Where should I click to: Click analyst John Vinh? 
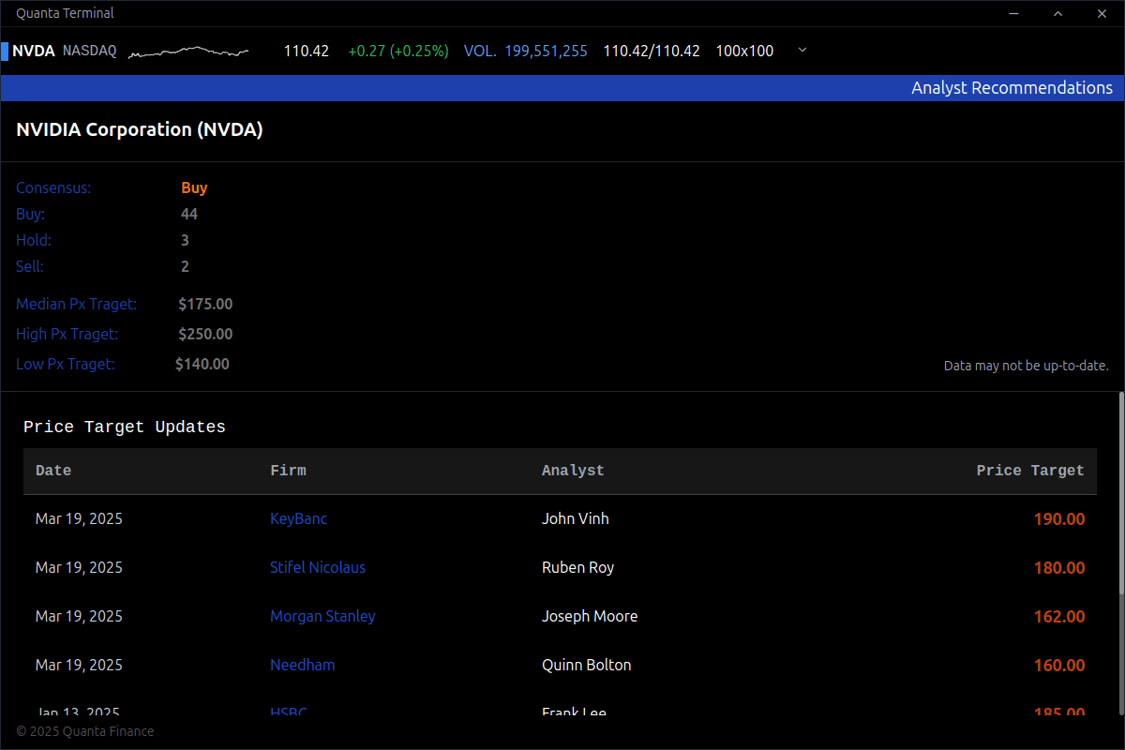click(x=576, y=518)
